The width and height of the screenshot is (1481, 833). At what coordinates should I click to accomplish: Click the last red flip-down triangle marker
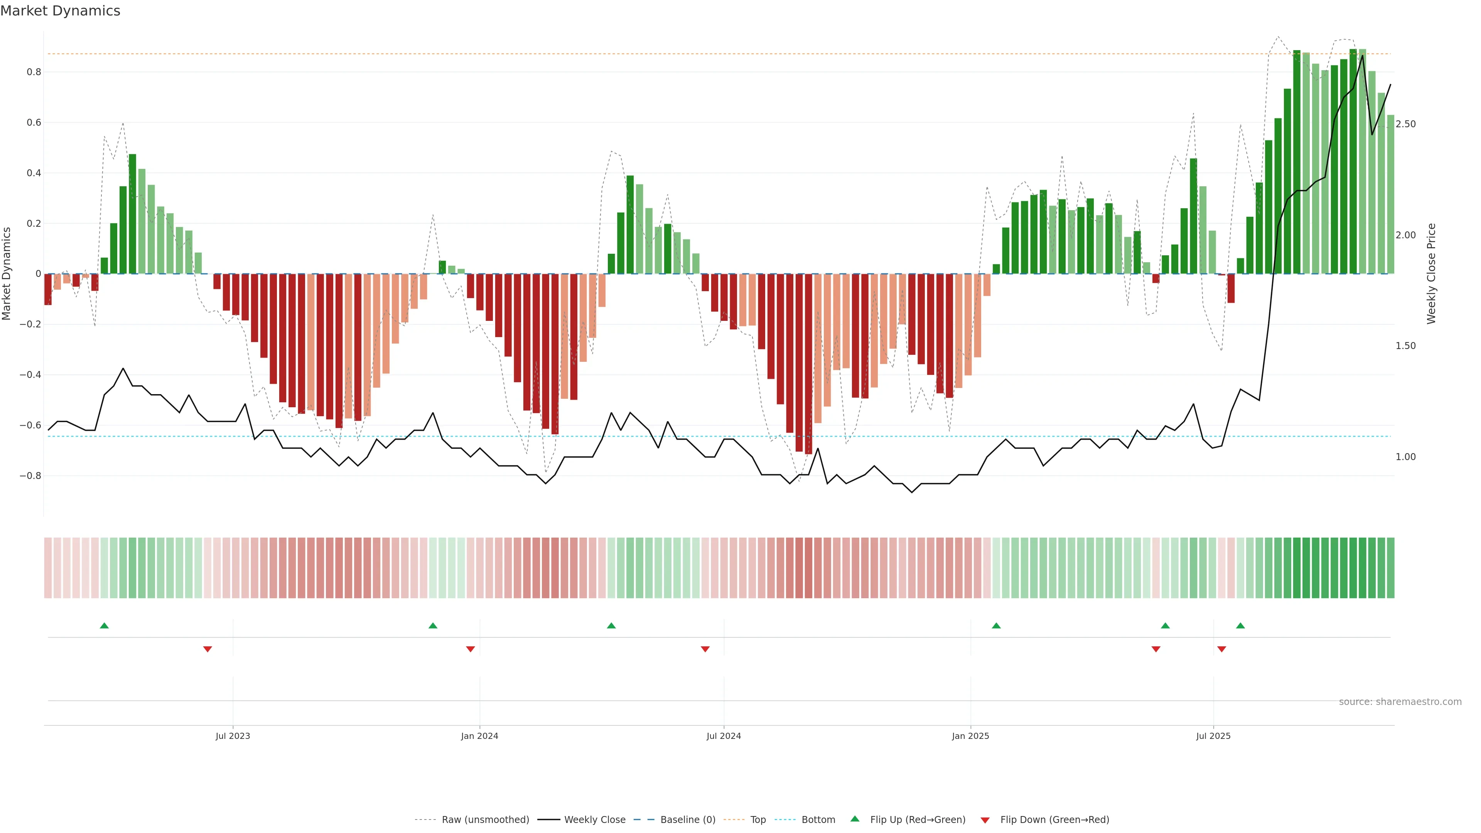[x=1222, y=649]
